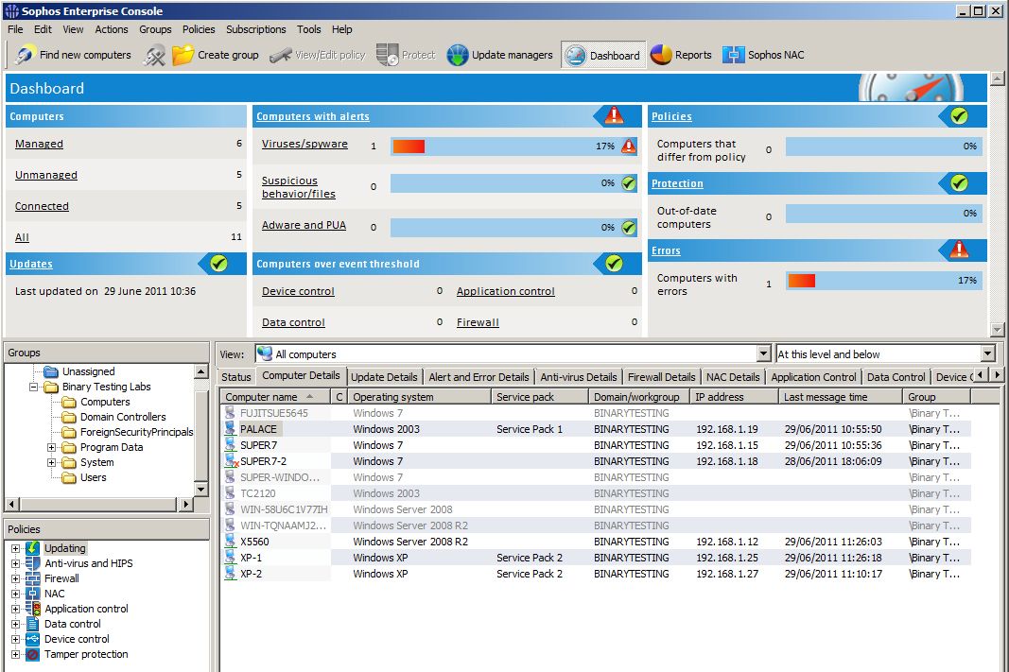Image resolution: width=1009 pixels, height=672 pixels.
Task: Click the Create group folder icon
Action: 183,56
